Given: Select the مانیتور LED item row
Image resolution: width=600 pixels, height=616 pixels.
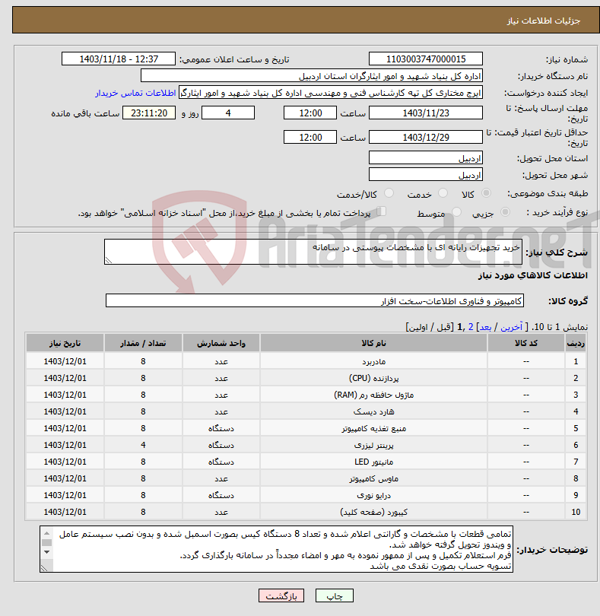Looking at the screenshot, I should click(x=306, y=462).
